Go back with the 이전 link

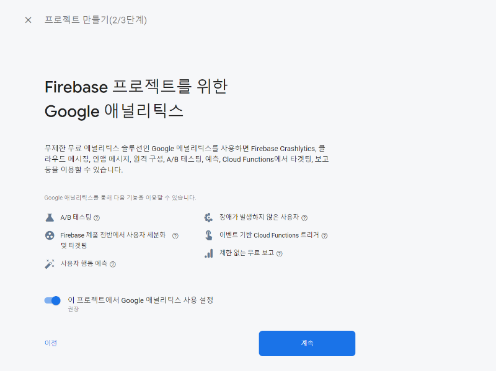click(x=51, y=343)
